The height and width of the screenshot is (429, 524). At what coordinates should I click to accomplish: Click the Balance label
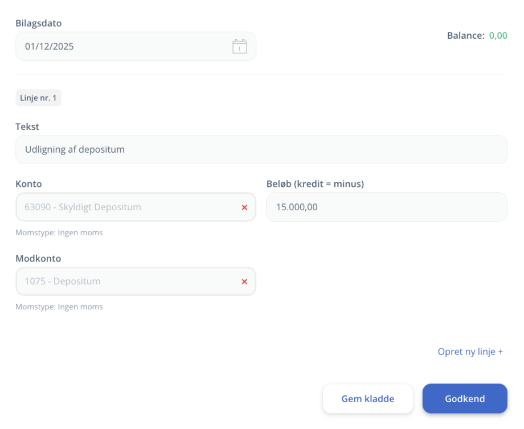465,35
